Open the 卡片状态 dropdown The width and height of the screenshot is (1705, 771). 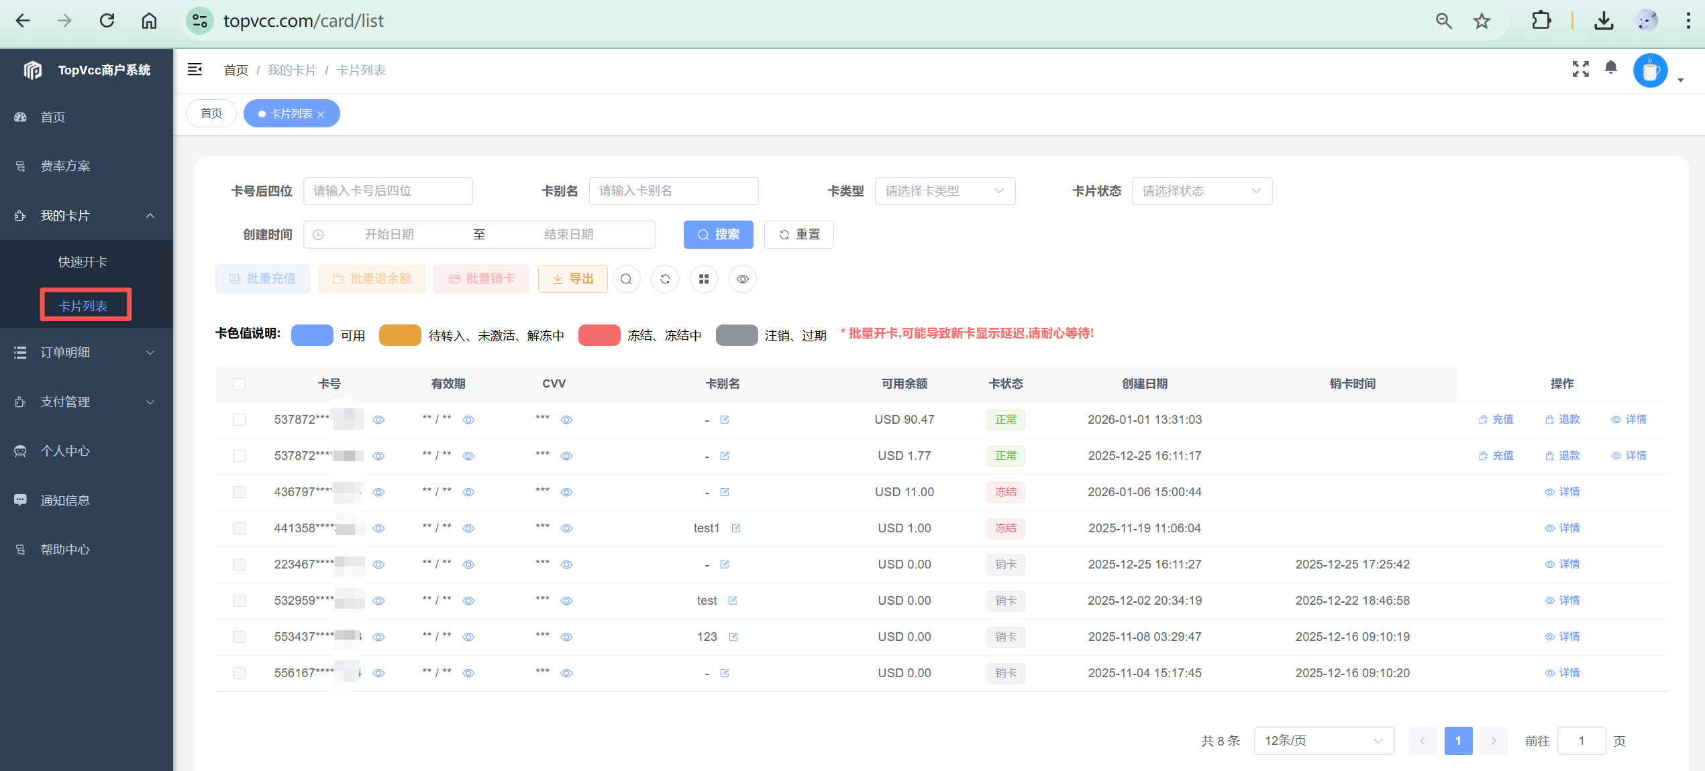[x=1201, y=191]
